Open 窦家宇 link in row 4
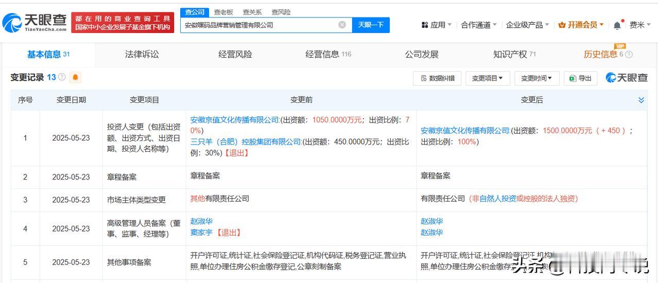Viewport: 658px width, 283px height. pyautogui.click(x=201, y=233)
